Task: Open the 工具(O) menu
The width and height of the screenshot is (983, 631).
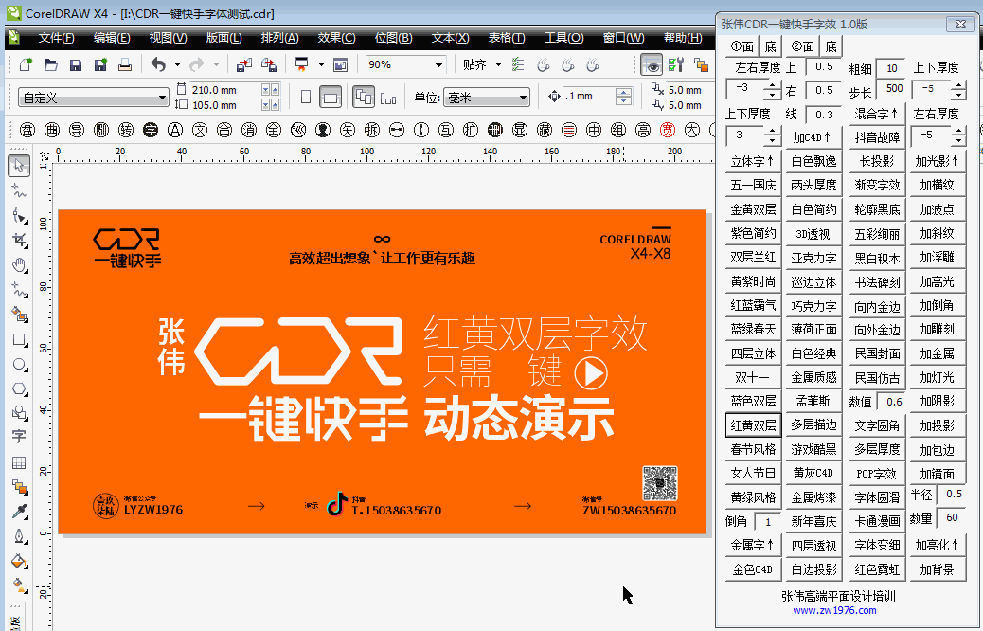Action: [x=563, y=38]
